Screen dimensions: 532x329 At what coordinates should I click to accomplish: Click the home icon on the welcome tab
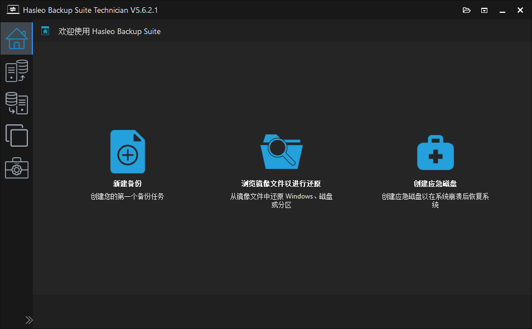46,31
